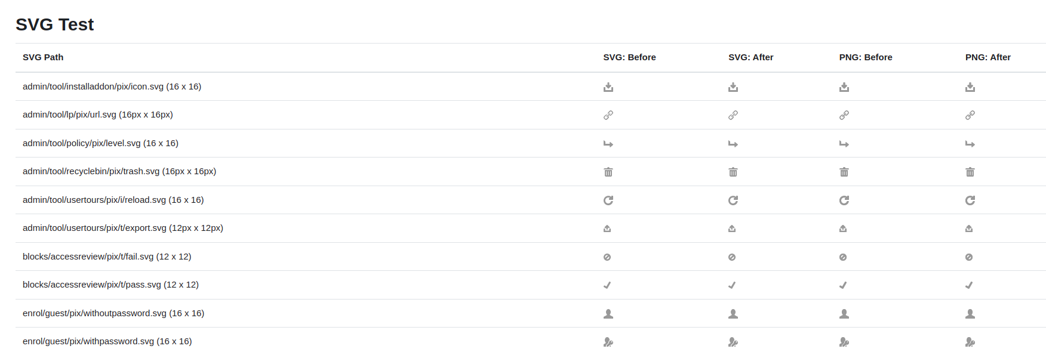
Task: Click the trash icon under SVG: Before
Action: coord(608,172)
